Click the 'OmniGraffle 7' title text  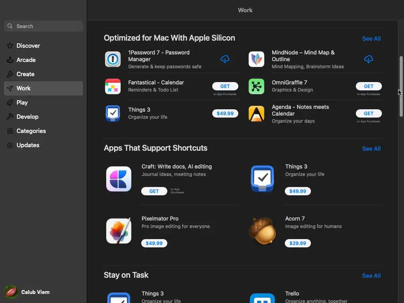pyautogui.click(x=289, y=82)
